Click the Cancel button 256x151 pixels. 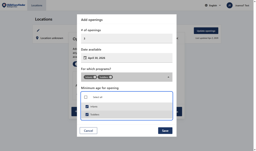click(88, 131)
